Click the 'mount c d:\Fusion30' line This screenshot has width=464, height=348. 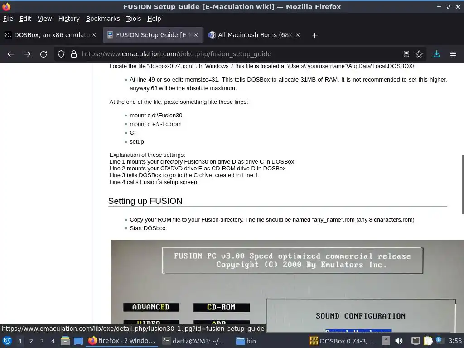156,116
